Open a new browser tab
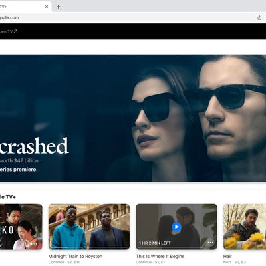This screenshot has height=266, width=266. [59, 7]
